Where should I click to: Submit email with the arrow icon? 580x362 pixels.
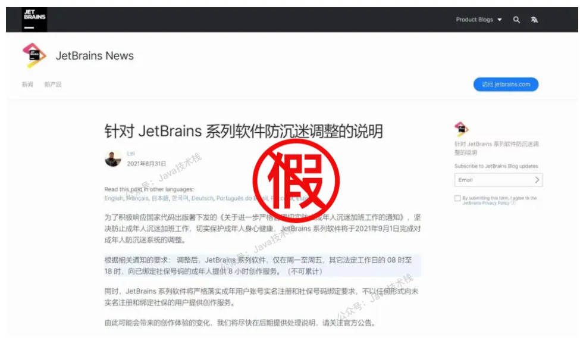point(537,180)
